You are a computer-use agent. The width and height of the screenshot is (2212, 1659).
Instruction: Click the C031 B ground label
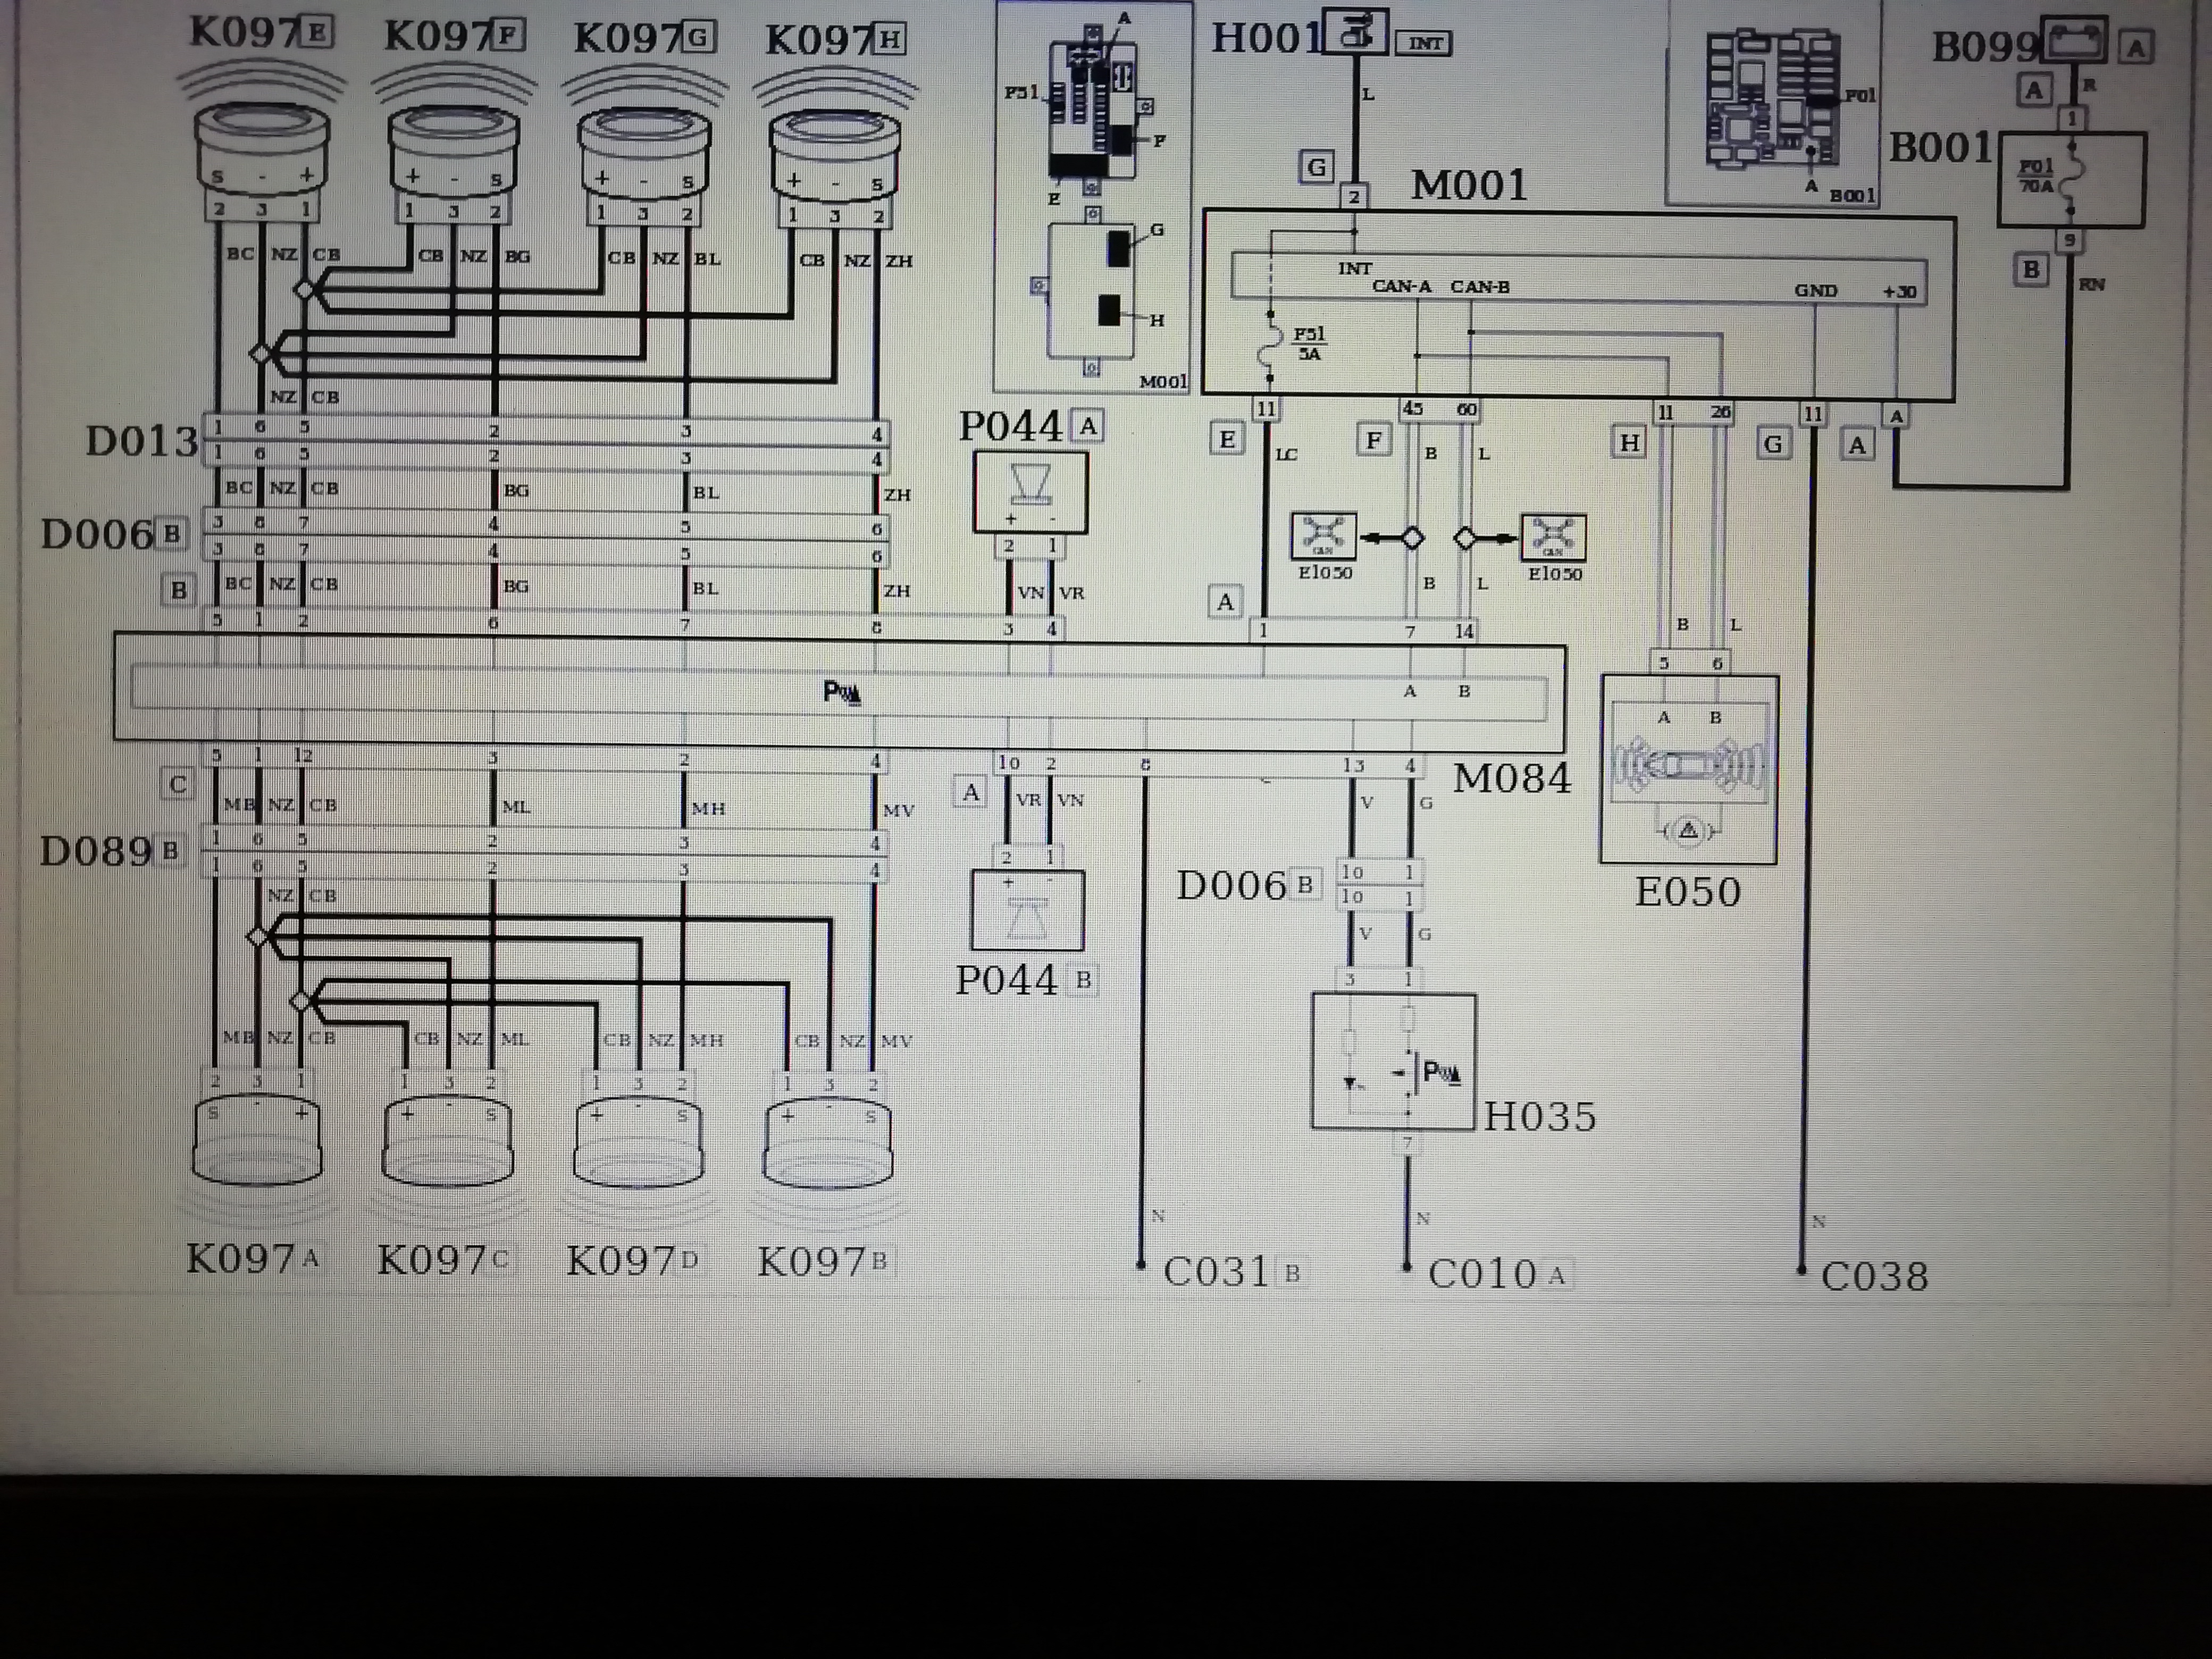coord(1234,1273)
